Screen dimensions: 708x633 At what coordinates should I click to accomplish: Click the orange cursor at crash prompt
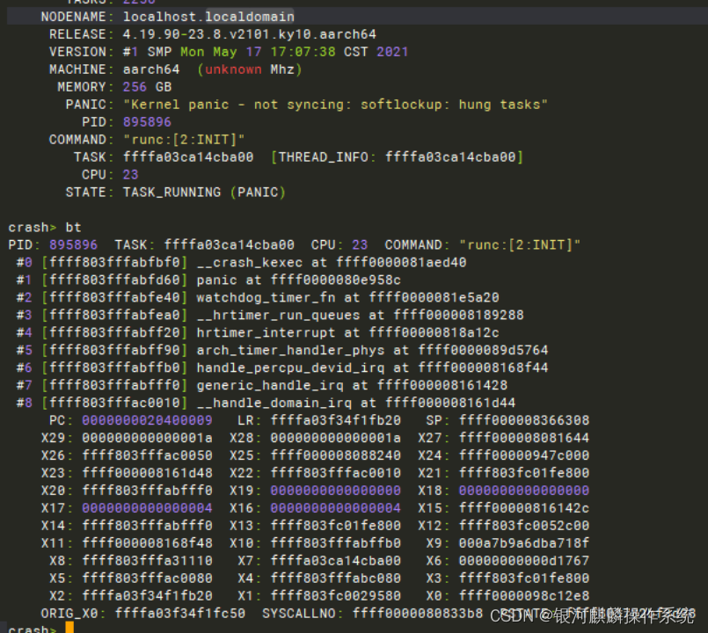click(69, 627)
